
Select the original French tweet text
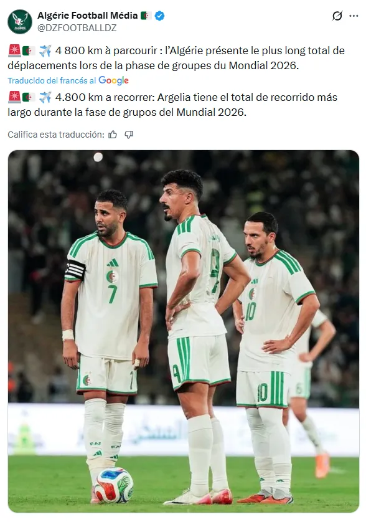tap(176, 58)
